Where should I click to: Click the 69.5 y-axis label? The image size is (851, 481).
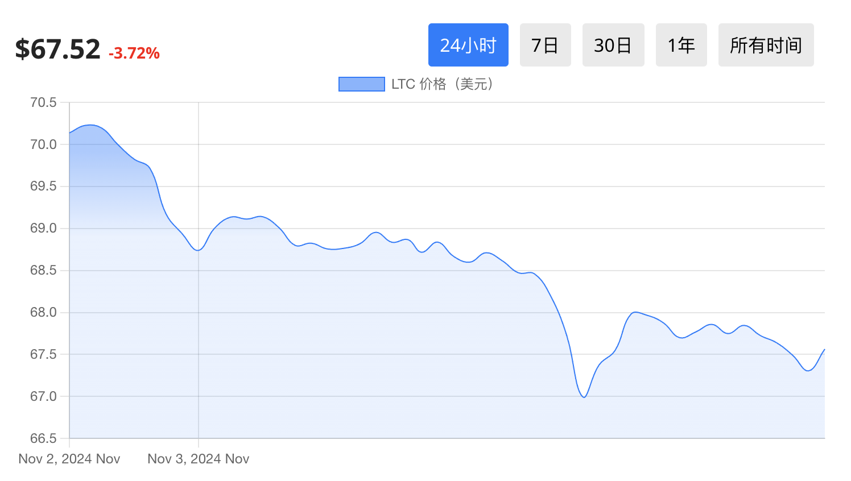coord(43,186)
